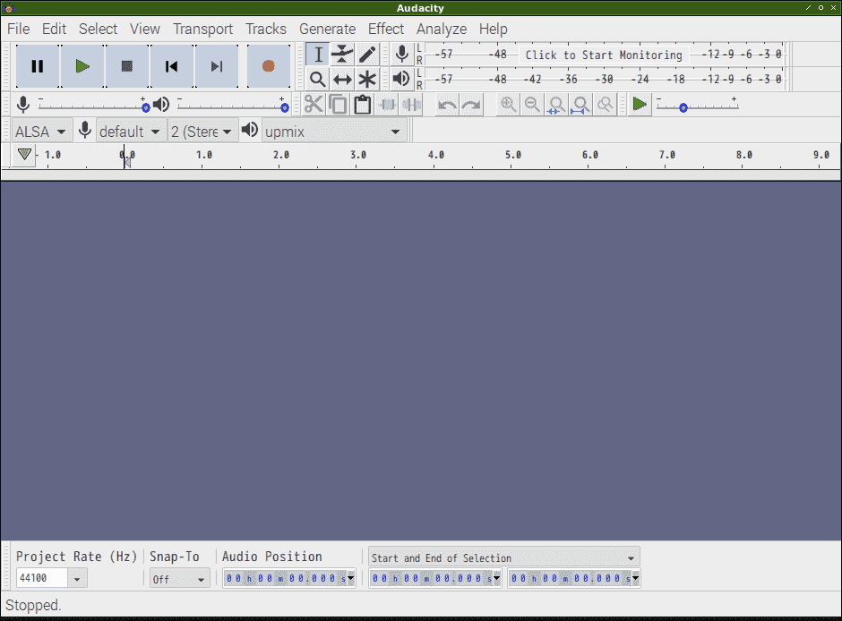Open the Tracks menu
Viewport: 842px width, 621px height.
(x=266, y=29)
